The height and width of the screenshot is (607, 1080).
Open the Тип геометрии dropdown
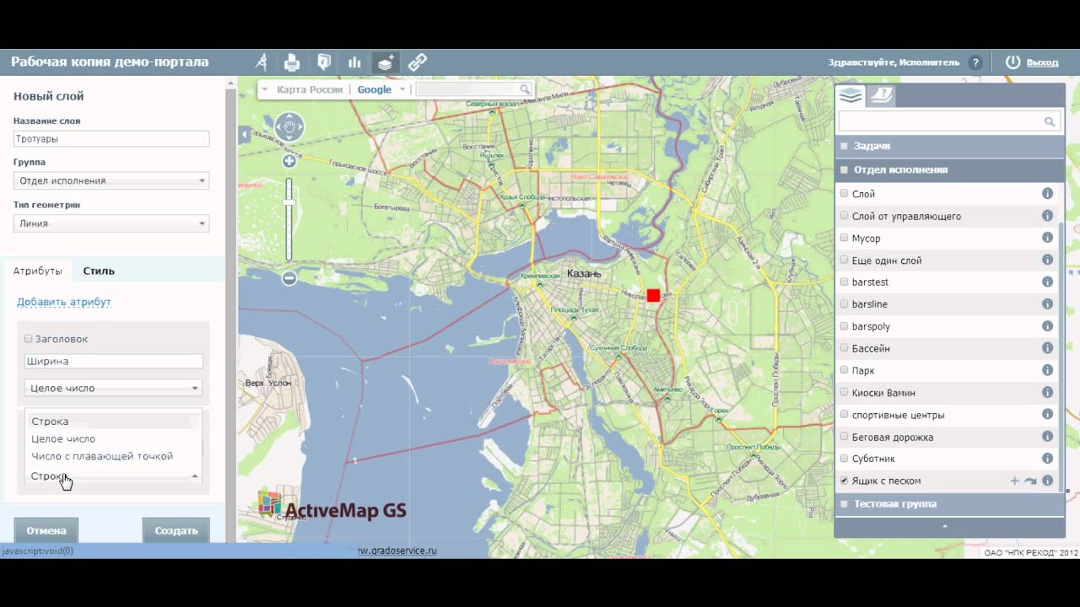click(x=111, y=223)
